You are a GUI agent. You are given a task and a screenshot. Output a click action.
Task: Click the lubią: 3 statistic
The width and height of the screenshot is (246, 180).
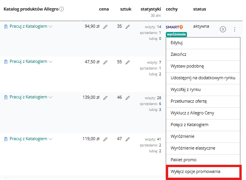pyautogui.click(x=155, y=110)
